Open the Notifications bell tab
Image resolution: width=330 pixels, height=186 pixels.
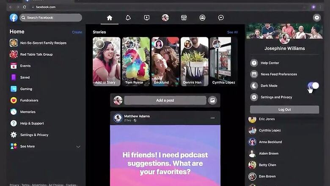(x=128, y=18)
